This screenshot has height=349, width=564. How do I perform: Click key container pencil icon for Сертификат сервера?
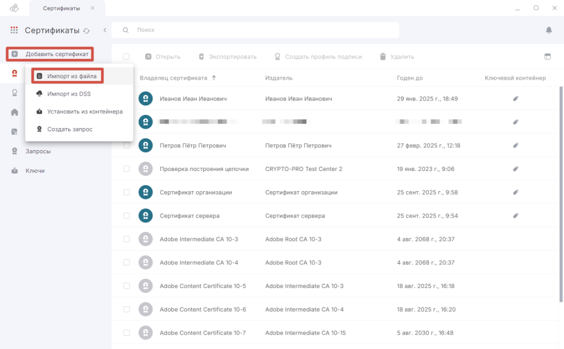point(516,215)
